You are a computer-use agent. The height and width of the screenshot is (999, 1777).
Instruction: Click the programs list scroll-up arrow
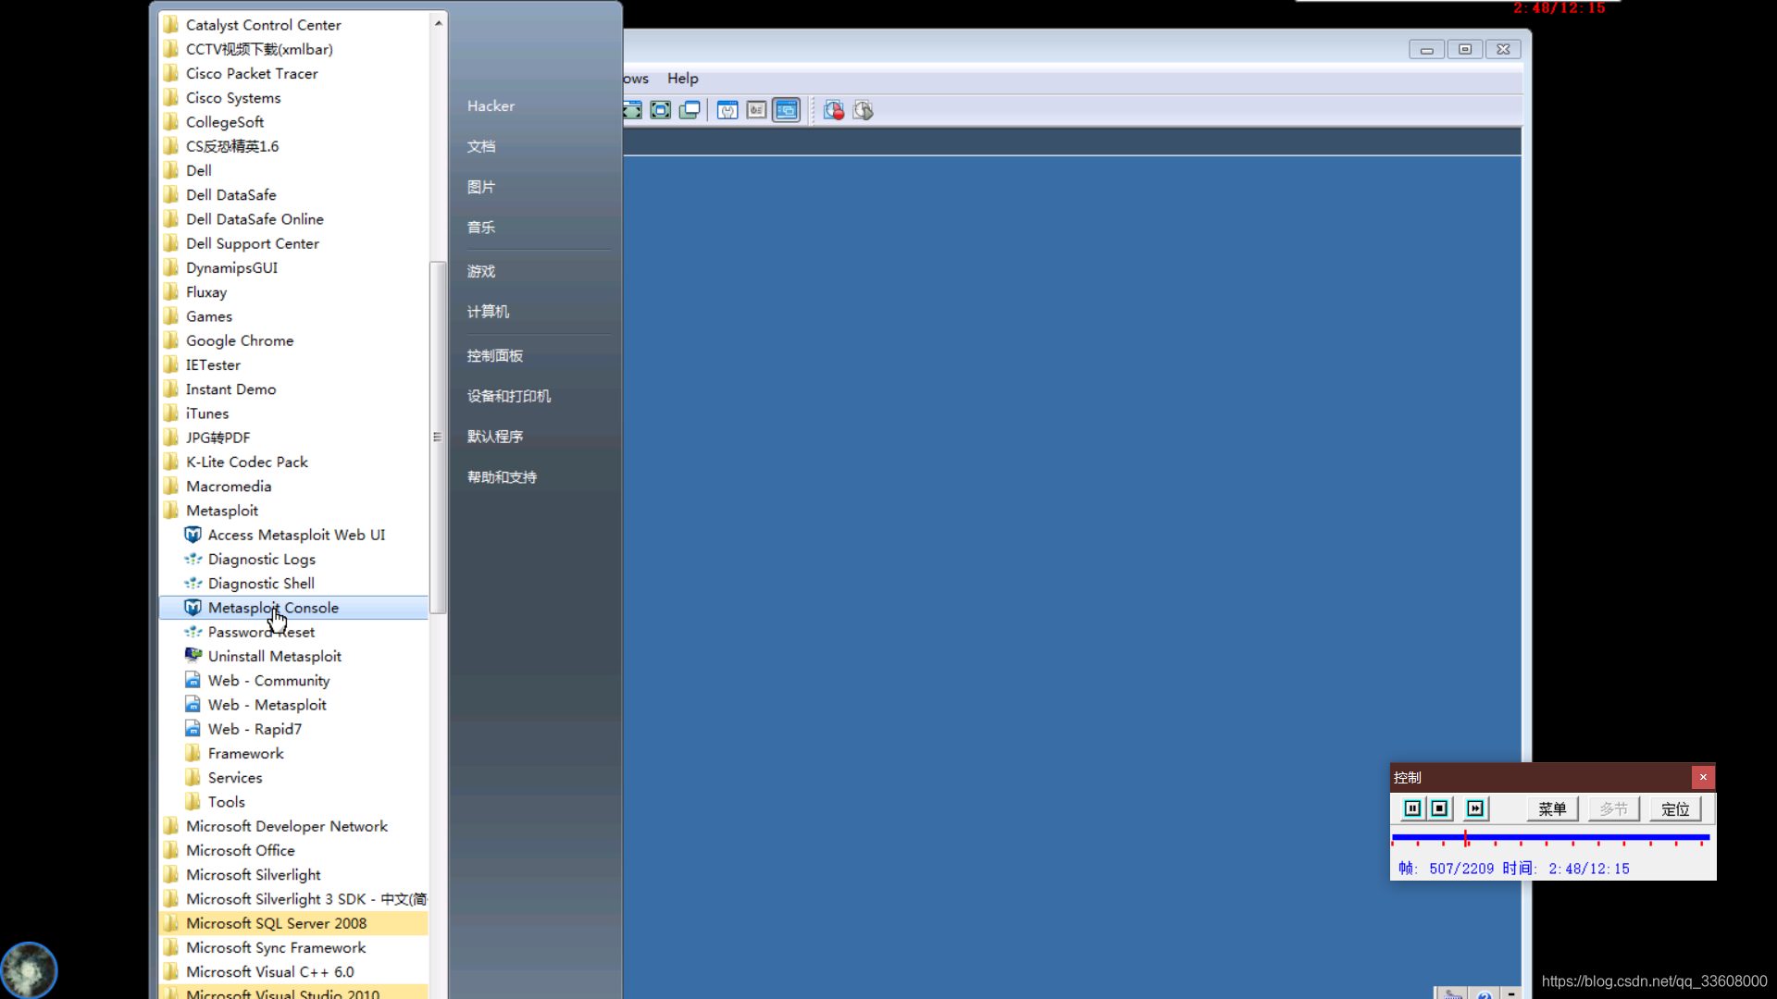tap(438, 22)
